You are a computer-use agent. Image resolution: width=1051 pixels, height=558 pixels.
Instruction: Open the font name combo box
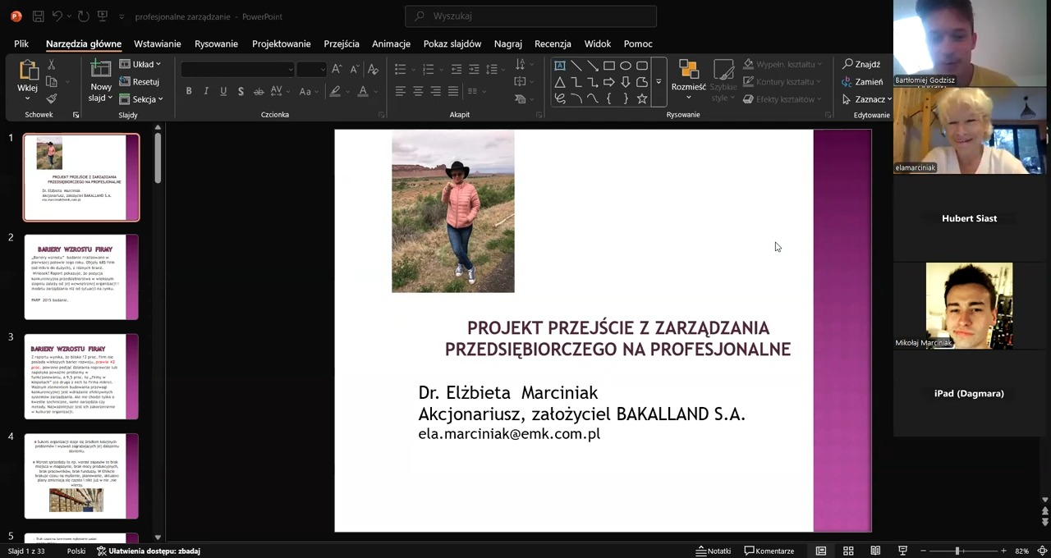237,69
